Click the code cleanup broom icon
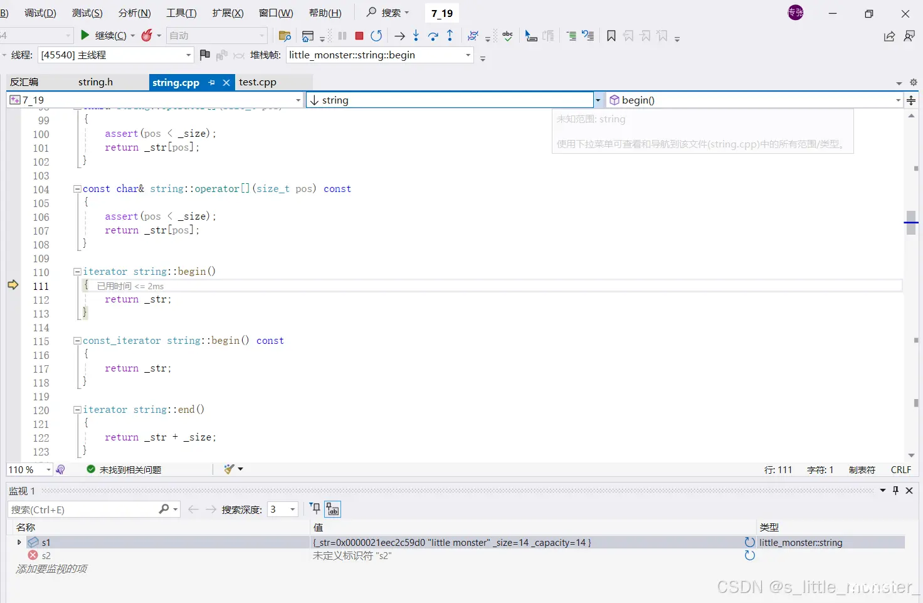The image size is (923, 603). 229,469
